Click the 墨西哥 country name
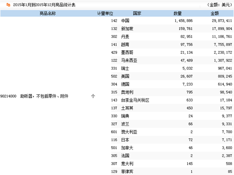Viewport: 234px width, 175px height. 127,52
